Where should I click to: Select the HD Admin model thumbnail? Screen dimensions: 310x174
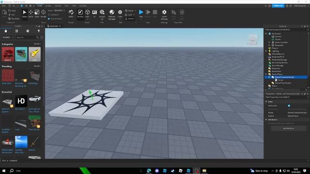pyautogui.click(x=21, y=101)
